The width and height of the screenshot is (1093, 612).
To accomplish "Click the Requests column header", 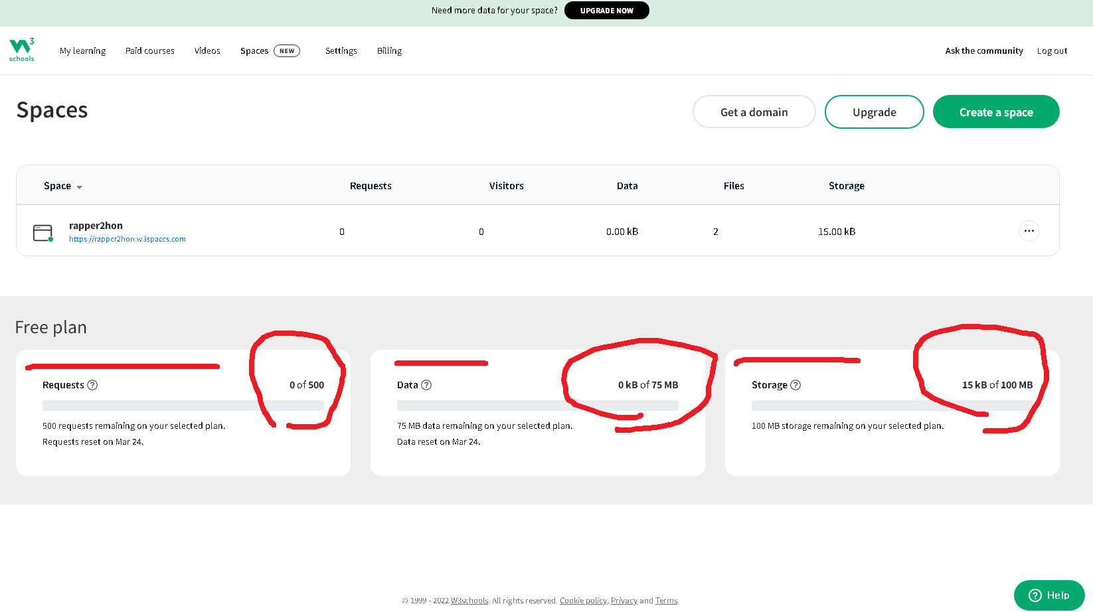I will (371, 186).
